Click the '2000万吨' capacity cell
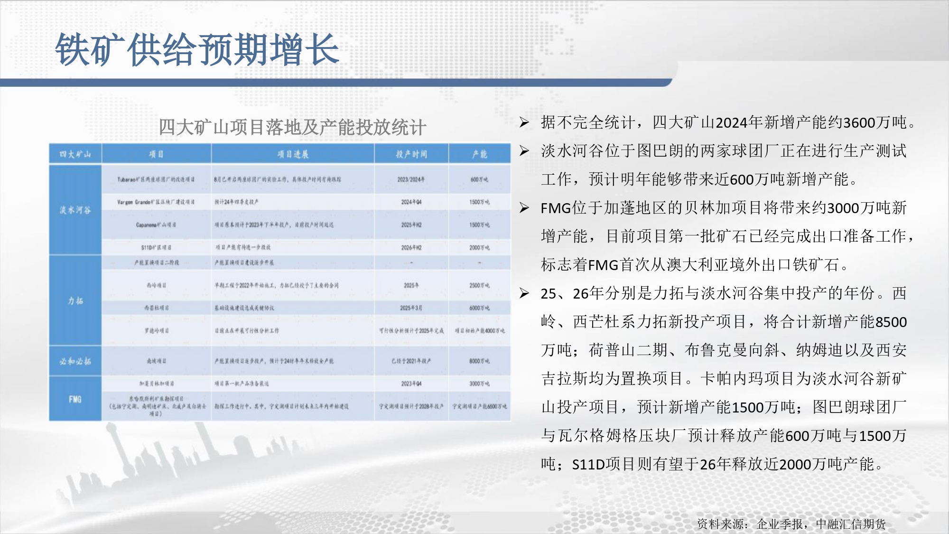Viewport: 949px width, 534px height. (x=480, y=247)
